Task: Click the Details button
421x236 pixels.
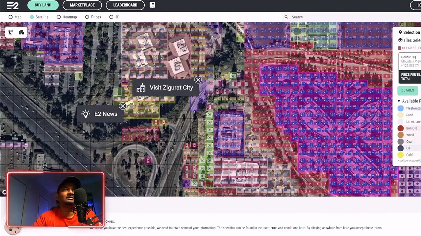Action: (x=408, y=90)
